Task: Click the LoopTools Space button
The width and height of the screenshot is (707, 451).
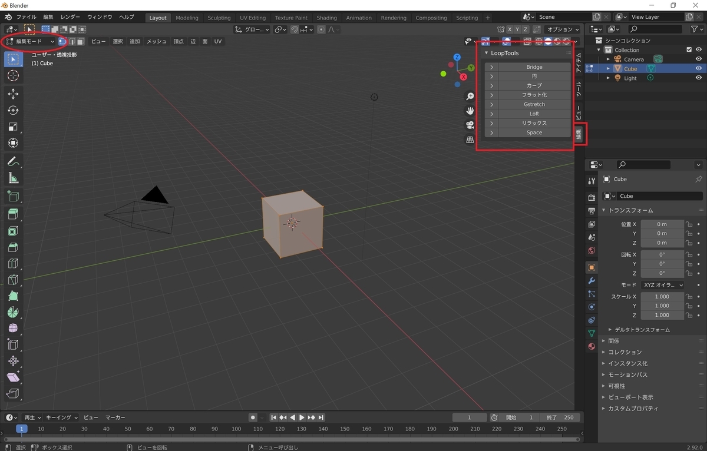Action: pos(534,132)
